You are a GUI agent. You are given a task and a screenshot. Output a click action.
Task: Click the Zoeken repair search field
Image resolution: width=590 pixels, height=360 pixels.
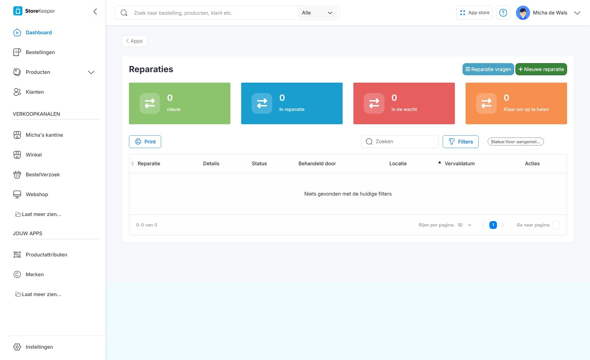pyautogui.click(x=400, y=142)
